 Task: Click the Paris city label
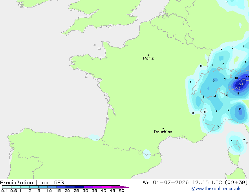tap(148, 58)
